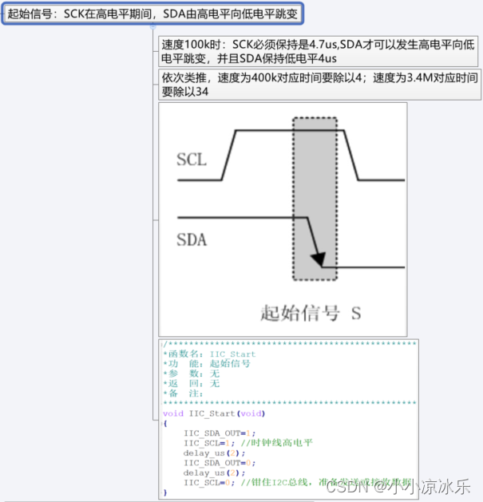Open the SCL/SDA start signal waveform image

click(283, 219)
